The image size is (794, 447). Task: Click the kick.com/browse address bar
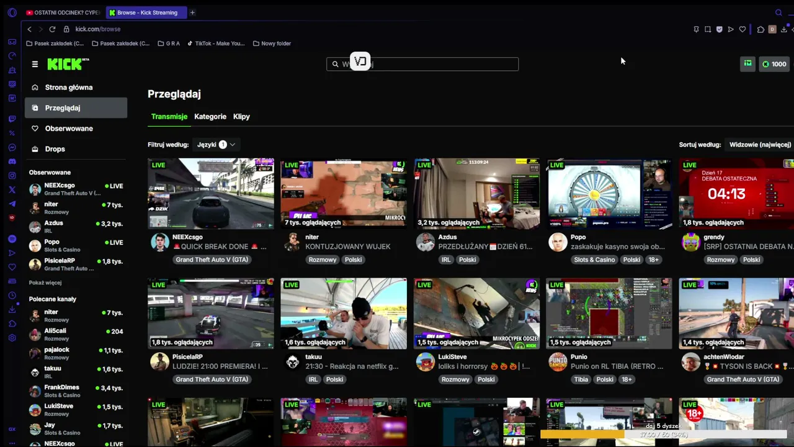pyautogui.click(x=98, y=29)
